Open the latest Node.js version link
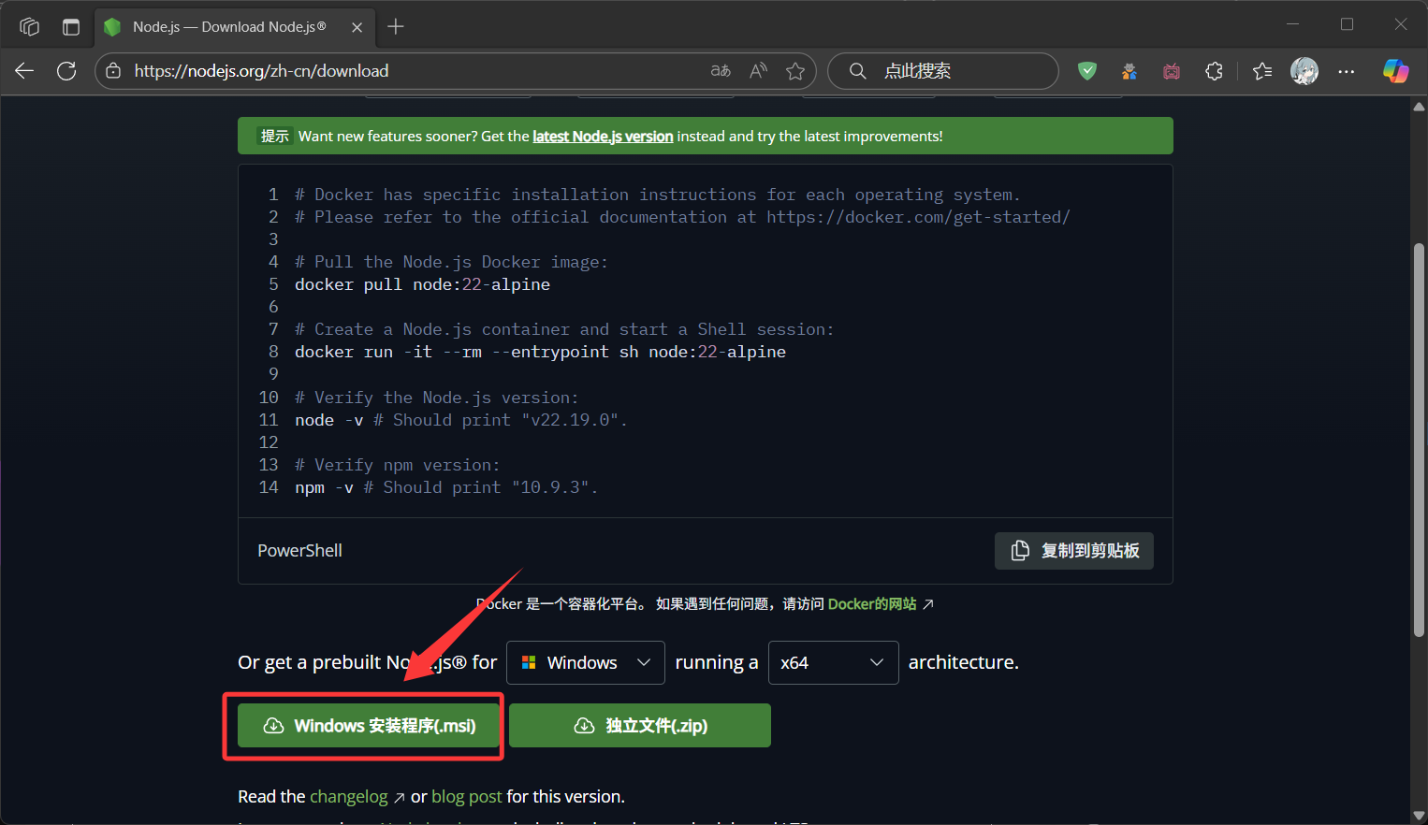 tap(603, 137)
